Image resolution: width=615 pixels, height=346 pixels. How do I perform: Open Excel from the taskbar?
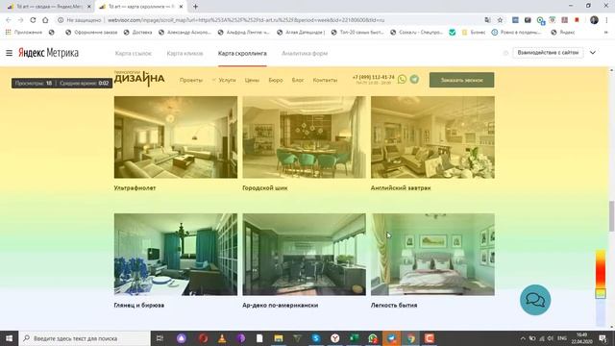[354, 338]
